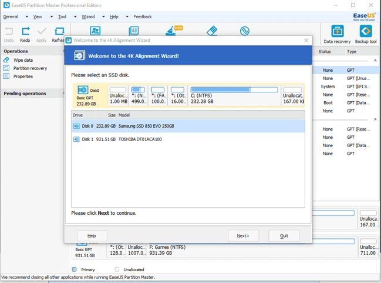Click the Type column header
The height and width of the screenshot is (283, 381).
click(362, 52)
